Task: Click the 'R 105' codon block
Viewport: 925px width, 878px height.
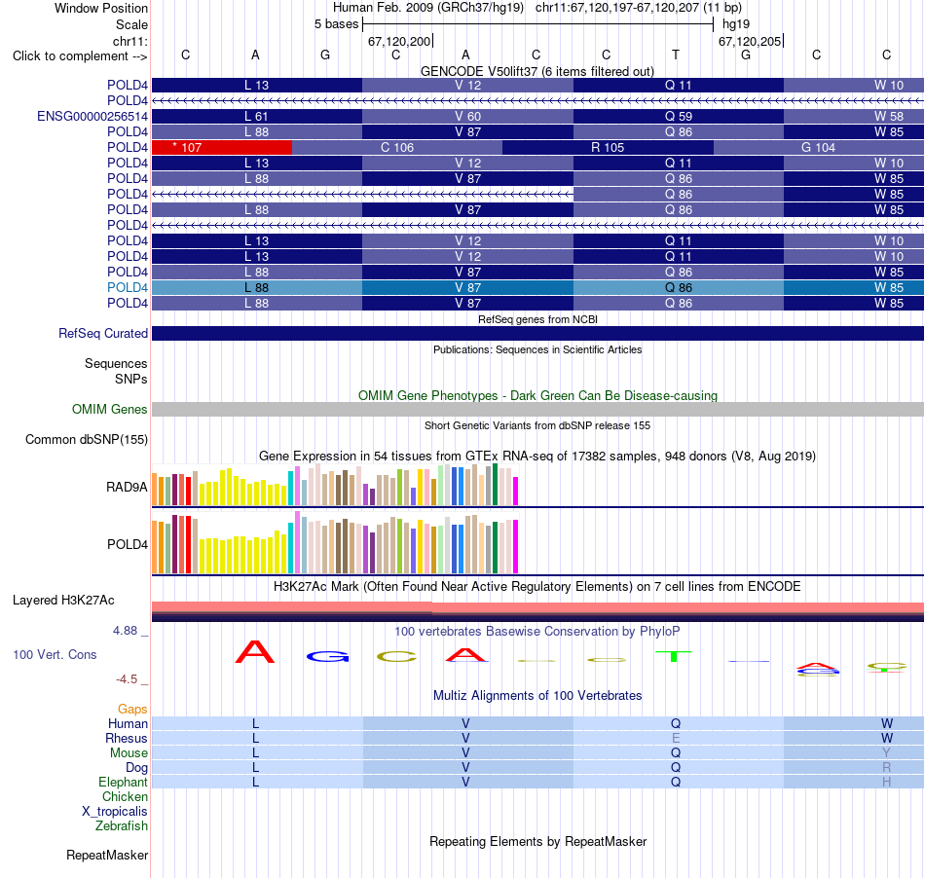Action: pos(608,147)
